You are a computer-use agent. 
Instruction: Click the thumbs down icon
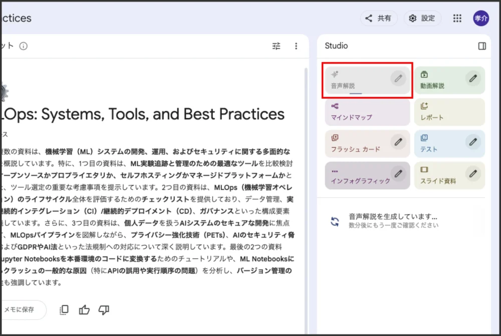pyautogui.click(x=104, y=310)
